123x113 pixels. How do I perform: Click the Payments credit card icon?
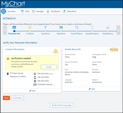(61, 27)
